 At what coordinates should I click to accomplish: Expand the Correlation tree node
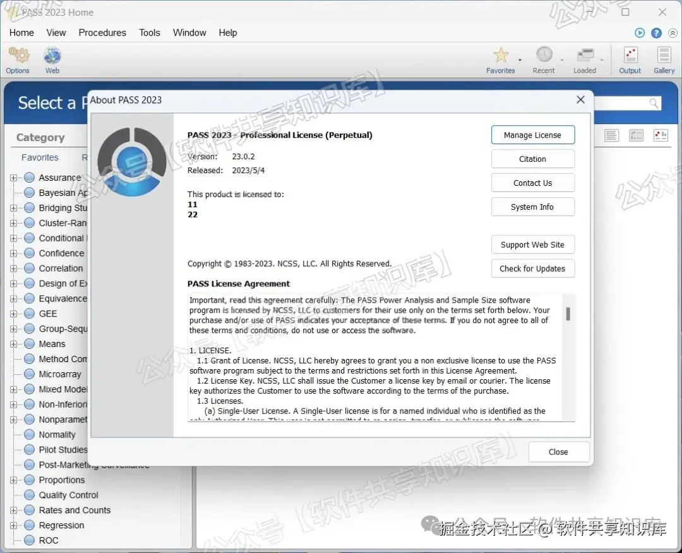tap(13, 269)
